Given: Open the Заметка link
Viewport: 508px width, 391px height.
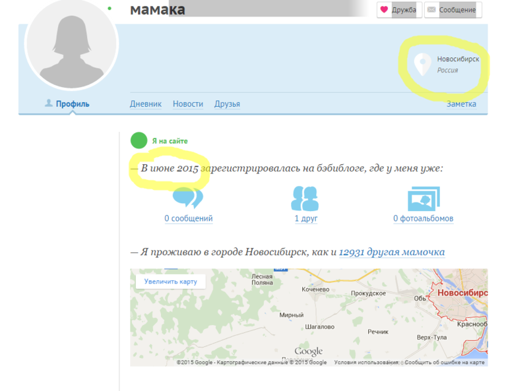Looking at the screenshot, I should (x=461, y=104).
